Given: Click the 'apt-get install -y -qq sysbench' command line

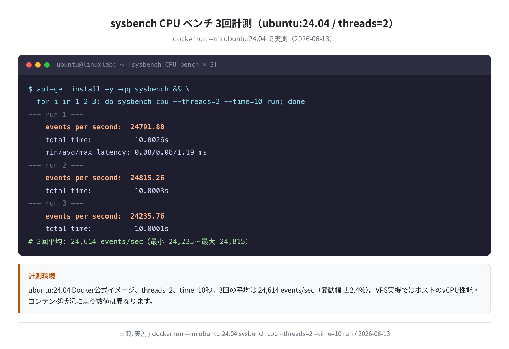Looking at the screenshot, I should 109,89.
